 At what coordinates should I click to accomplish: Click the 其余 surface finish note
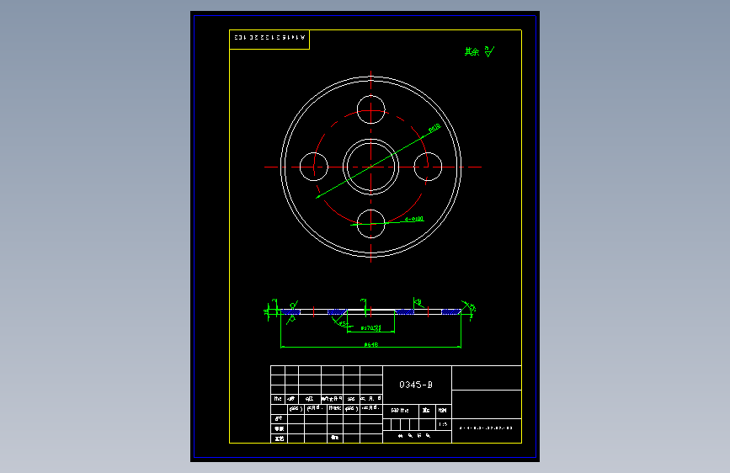click(479, 51)
